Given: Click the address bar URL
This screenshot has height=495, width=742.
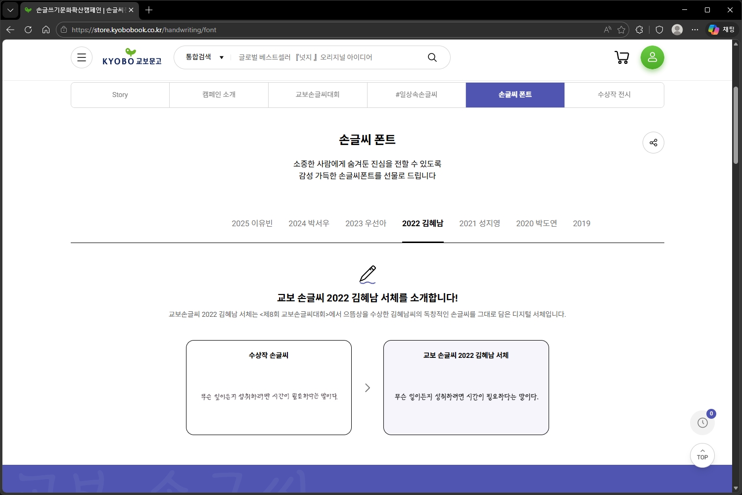Looking at the screenshot, I should [x=144, y=30].
